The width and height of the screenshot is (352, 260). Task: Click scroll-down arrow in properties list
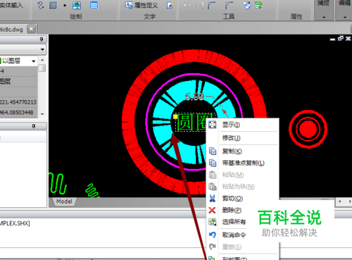[x=42, y=114]
